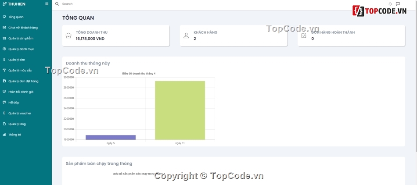Viewport: 417px width, 185px height.
Task: Click the TỔNG DOANH THU label
Action: tap(92, 32)
